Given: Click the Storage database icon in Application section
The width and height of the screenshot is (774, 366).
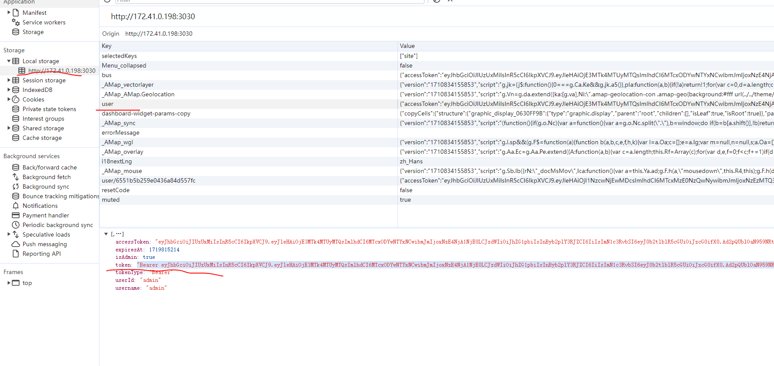Looking at the screenshot, I should pos(16,32).
